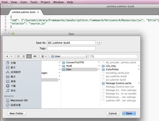Open the Tools menu

click(x=34, y=2)
